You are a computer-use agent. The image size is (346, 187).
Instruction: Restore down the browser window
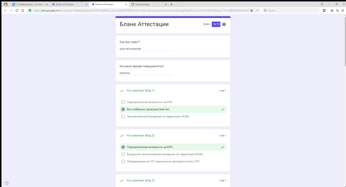click(x=337, y=4)
